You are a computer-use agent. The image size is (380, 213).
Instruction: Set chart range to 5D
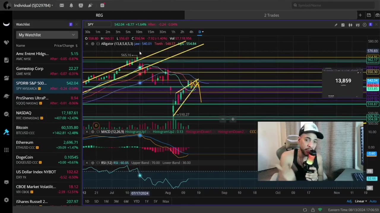pos(96,201)
